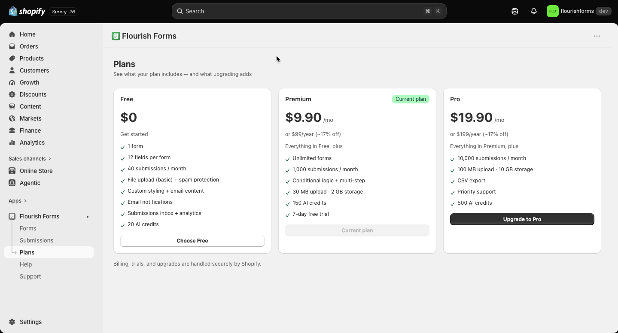The image size is (618, 333).
Task: Click the Upgrade to Pro button
Action: (522, 219)
